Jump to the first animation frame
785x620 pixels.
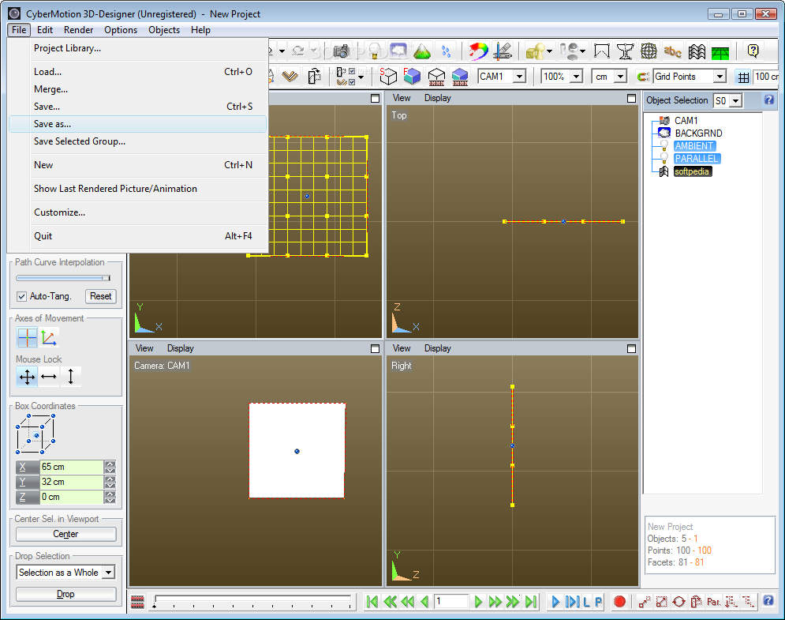pyautogui.click(x=372, y=601)
